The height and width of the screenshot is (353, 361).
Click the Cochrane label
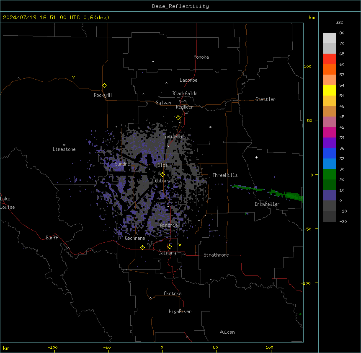click(x=135, y=238)
